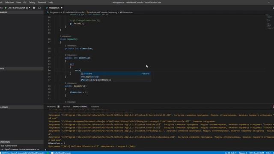The width and height of the screenshot is (274, 154).
Task: Toggle the 'Не обработанные пользователем' exceptions option
Action: pos(21,149)
